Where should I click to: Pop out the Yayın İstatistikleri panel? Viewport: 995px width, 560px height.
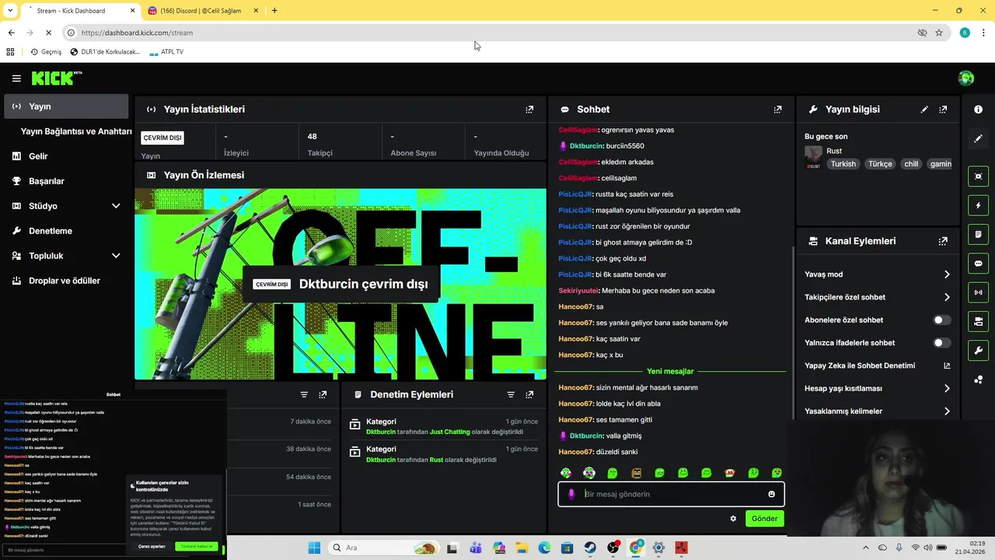coord(529,110)
